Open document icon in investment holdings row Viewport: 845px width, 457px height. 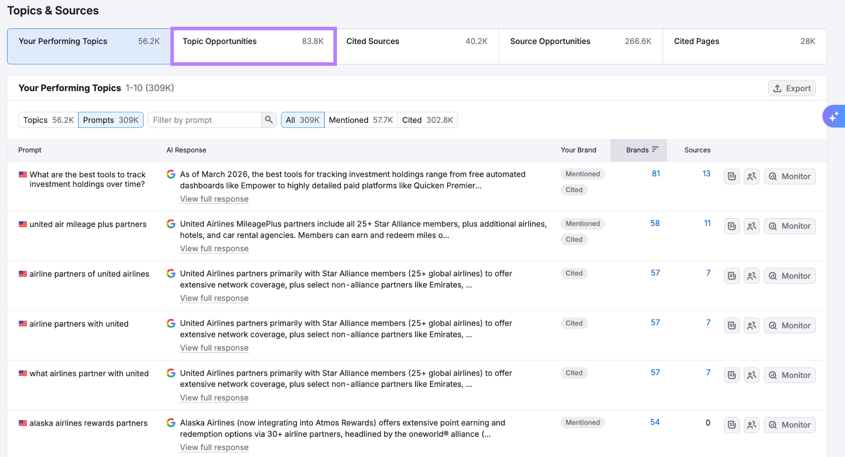(x=732, y=177)
